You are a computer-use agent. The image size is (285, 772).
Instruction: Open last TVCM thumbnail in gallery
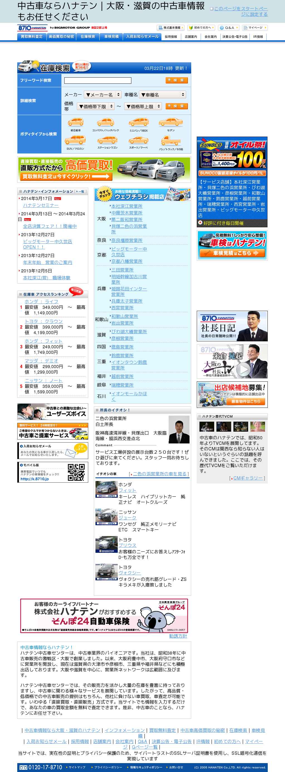click(258, 426)
